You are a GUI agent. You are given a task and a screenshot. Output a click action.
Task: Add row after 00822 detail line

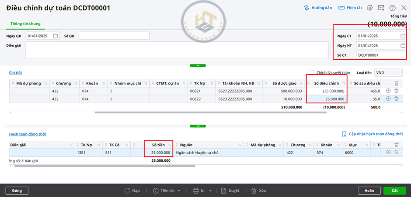click(388, 99)
